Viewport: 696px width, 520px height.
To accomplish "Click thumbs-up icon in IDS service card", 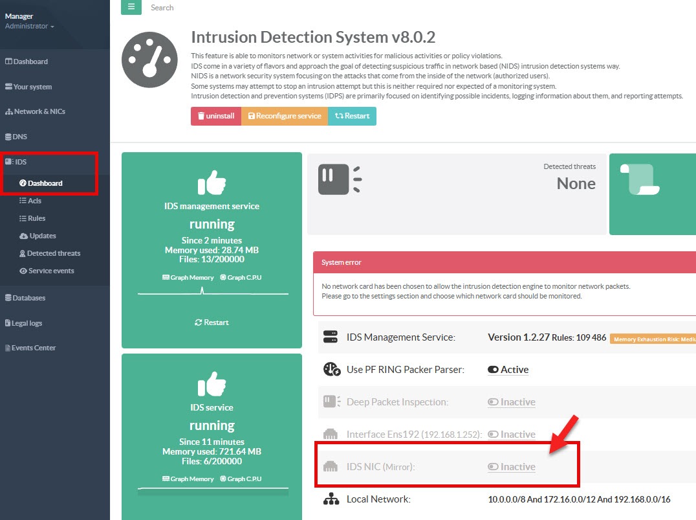I will coord(212,383).
